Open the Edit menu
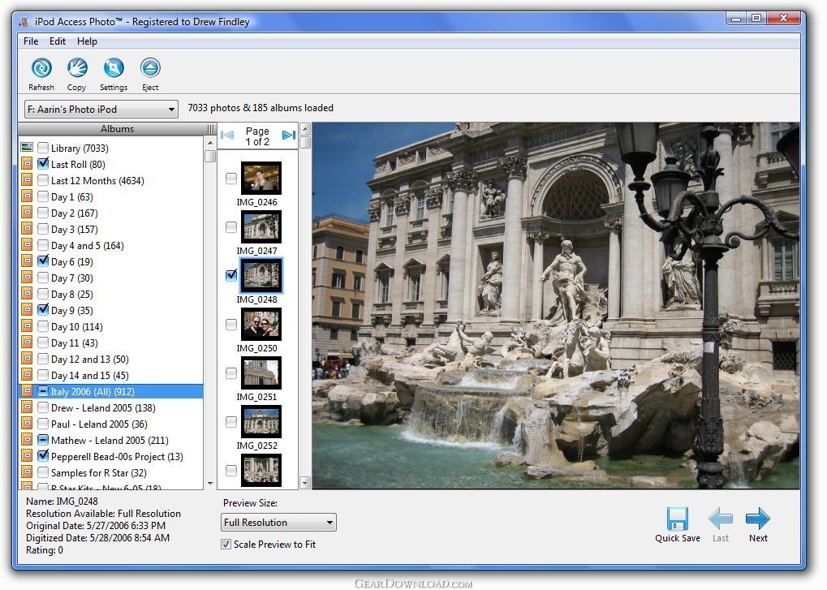 point(58,41)
